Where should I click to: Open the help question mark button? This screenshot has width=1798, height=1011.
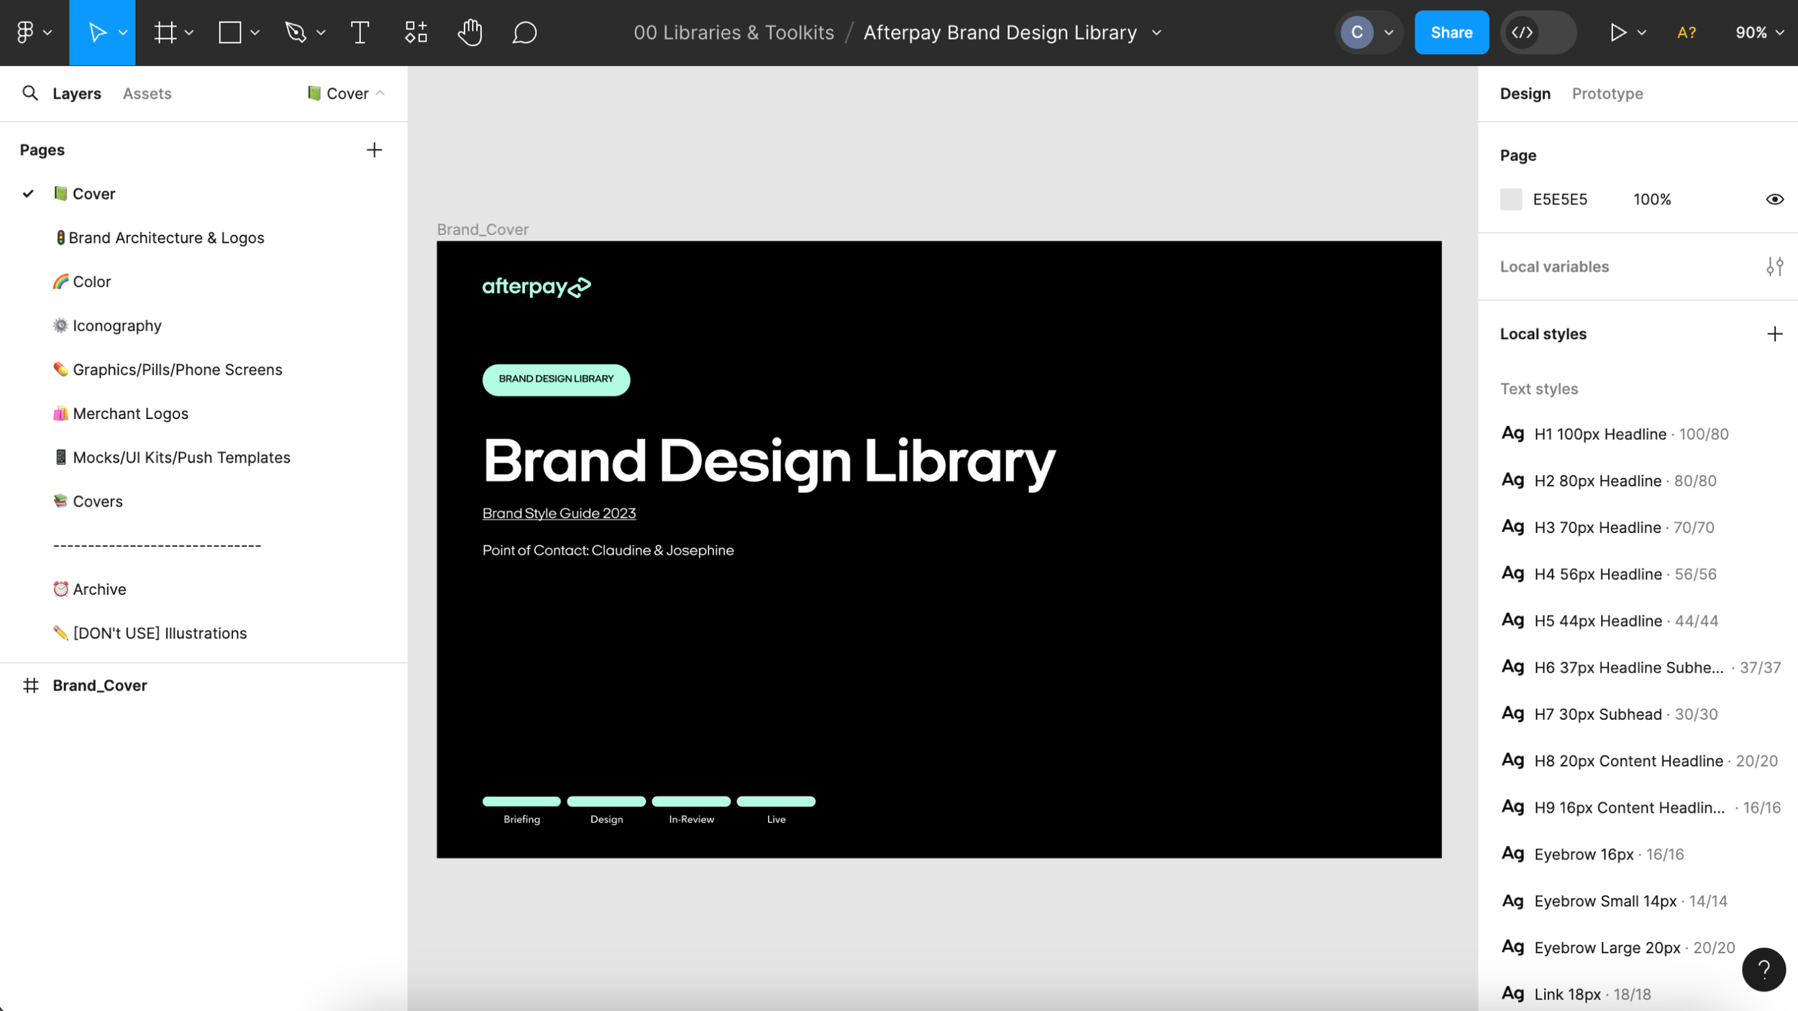[x=1763, y=969]
